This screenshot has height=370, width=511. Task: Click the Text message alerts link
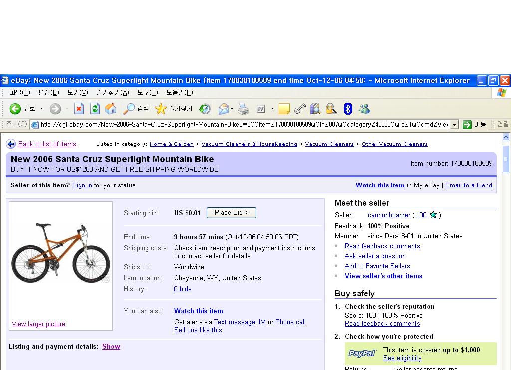235,322
